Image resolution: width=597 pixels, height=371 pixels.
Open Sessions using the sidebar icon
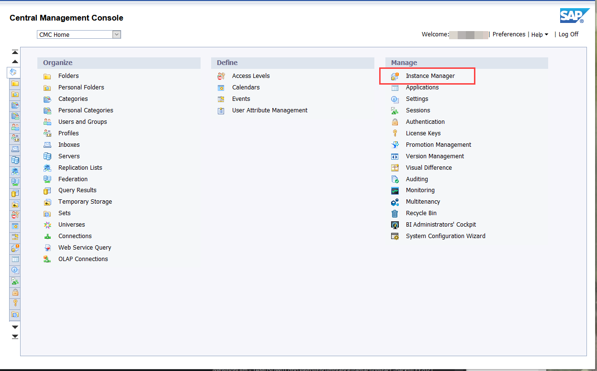pos(15,281)
